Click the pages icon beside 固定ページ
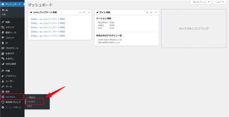Screen dimensions: 229x117 pos(3,33)
